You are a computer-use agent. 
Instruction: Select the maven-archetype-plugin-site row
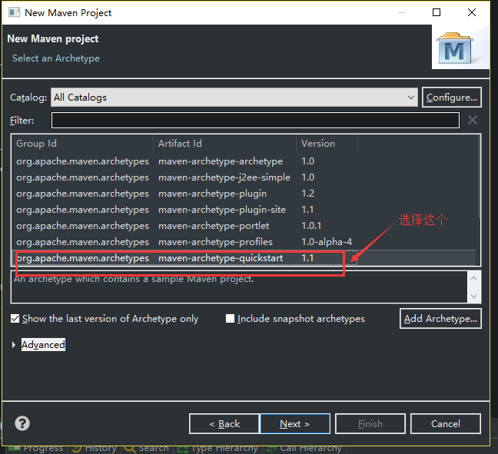coord(245,210)
